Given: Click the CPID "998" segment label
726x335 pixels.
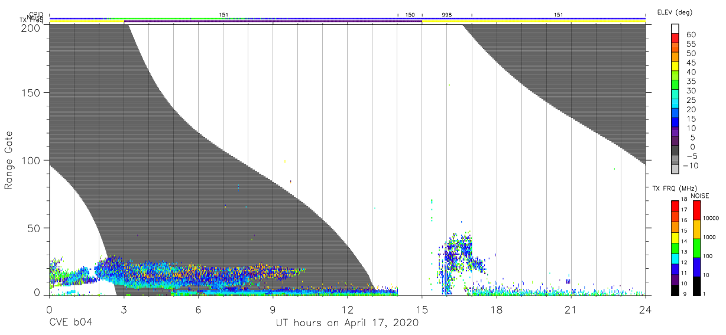Looking at the screenshot, I should coord(447,14).
